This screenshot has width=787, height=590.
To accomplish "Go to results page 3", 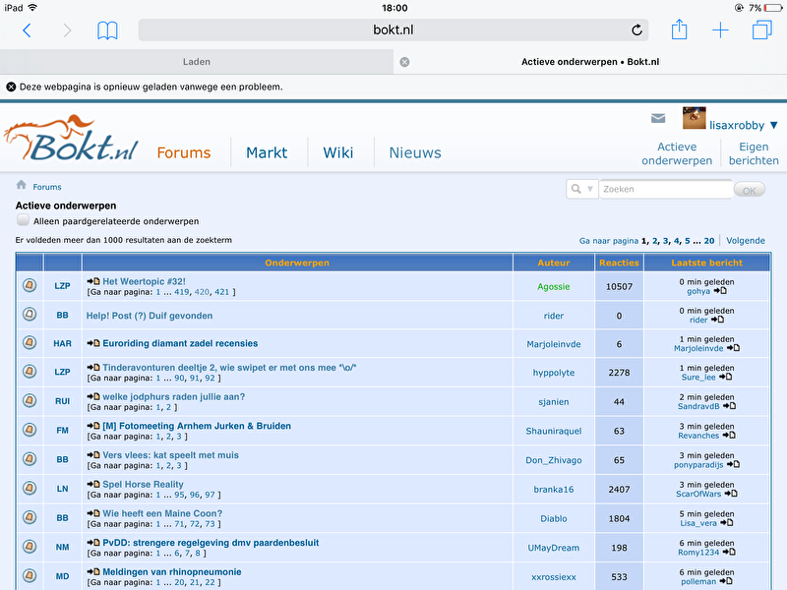I will click(x=666, y=241).
